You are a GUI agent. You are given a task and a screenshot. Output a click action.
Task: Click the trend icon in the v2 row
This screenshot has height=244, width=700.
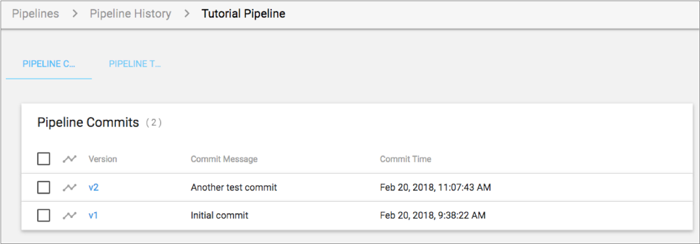coord(70,187)
